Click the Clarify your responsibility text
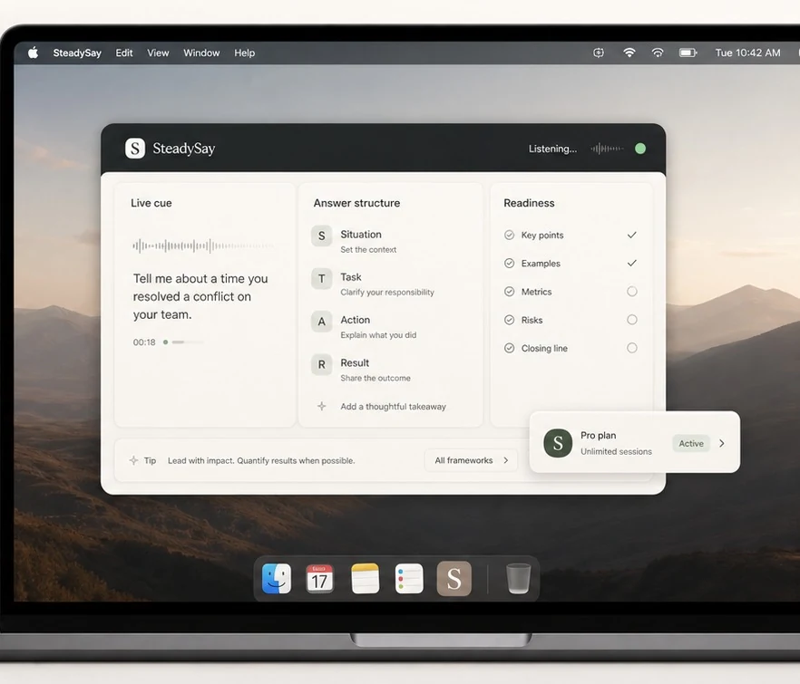The width and height of the screenshot is (800, 684). 387,293
